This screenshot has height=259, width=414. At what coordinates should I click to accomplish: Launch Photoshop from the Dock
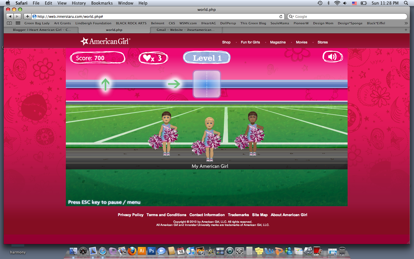tap(152, 251)
